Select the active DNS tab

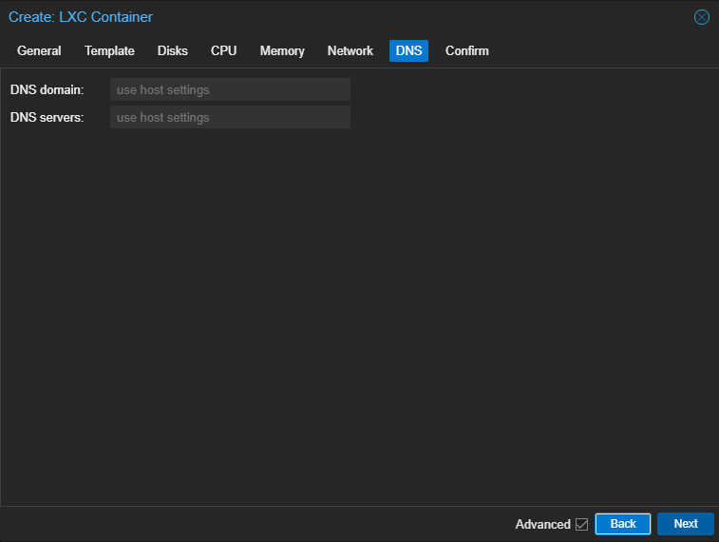408,50
